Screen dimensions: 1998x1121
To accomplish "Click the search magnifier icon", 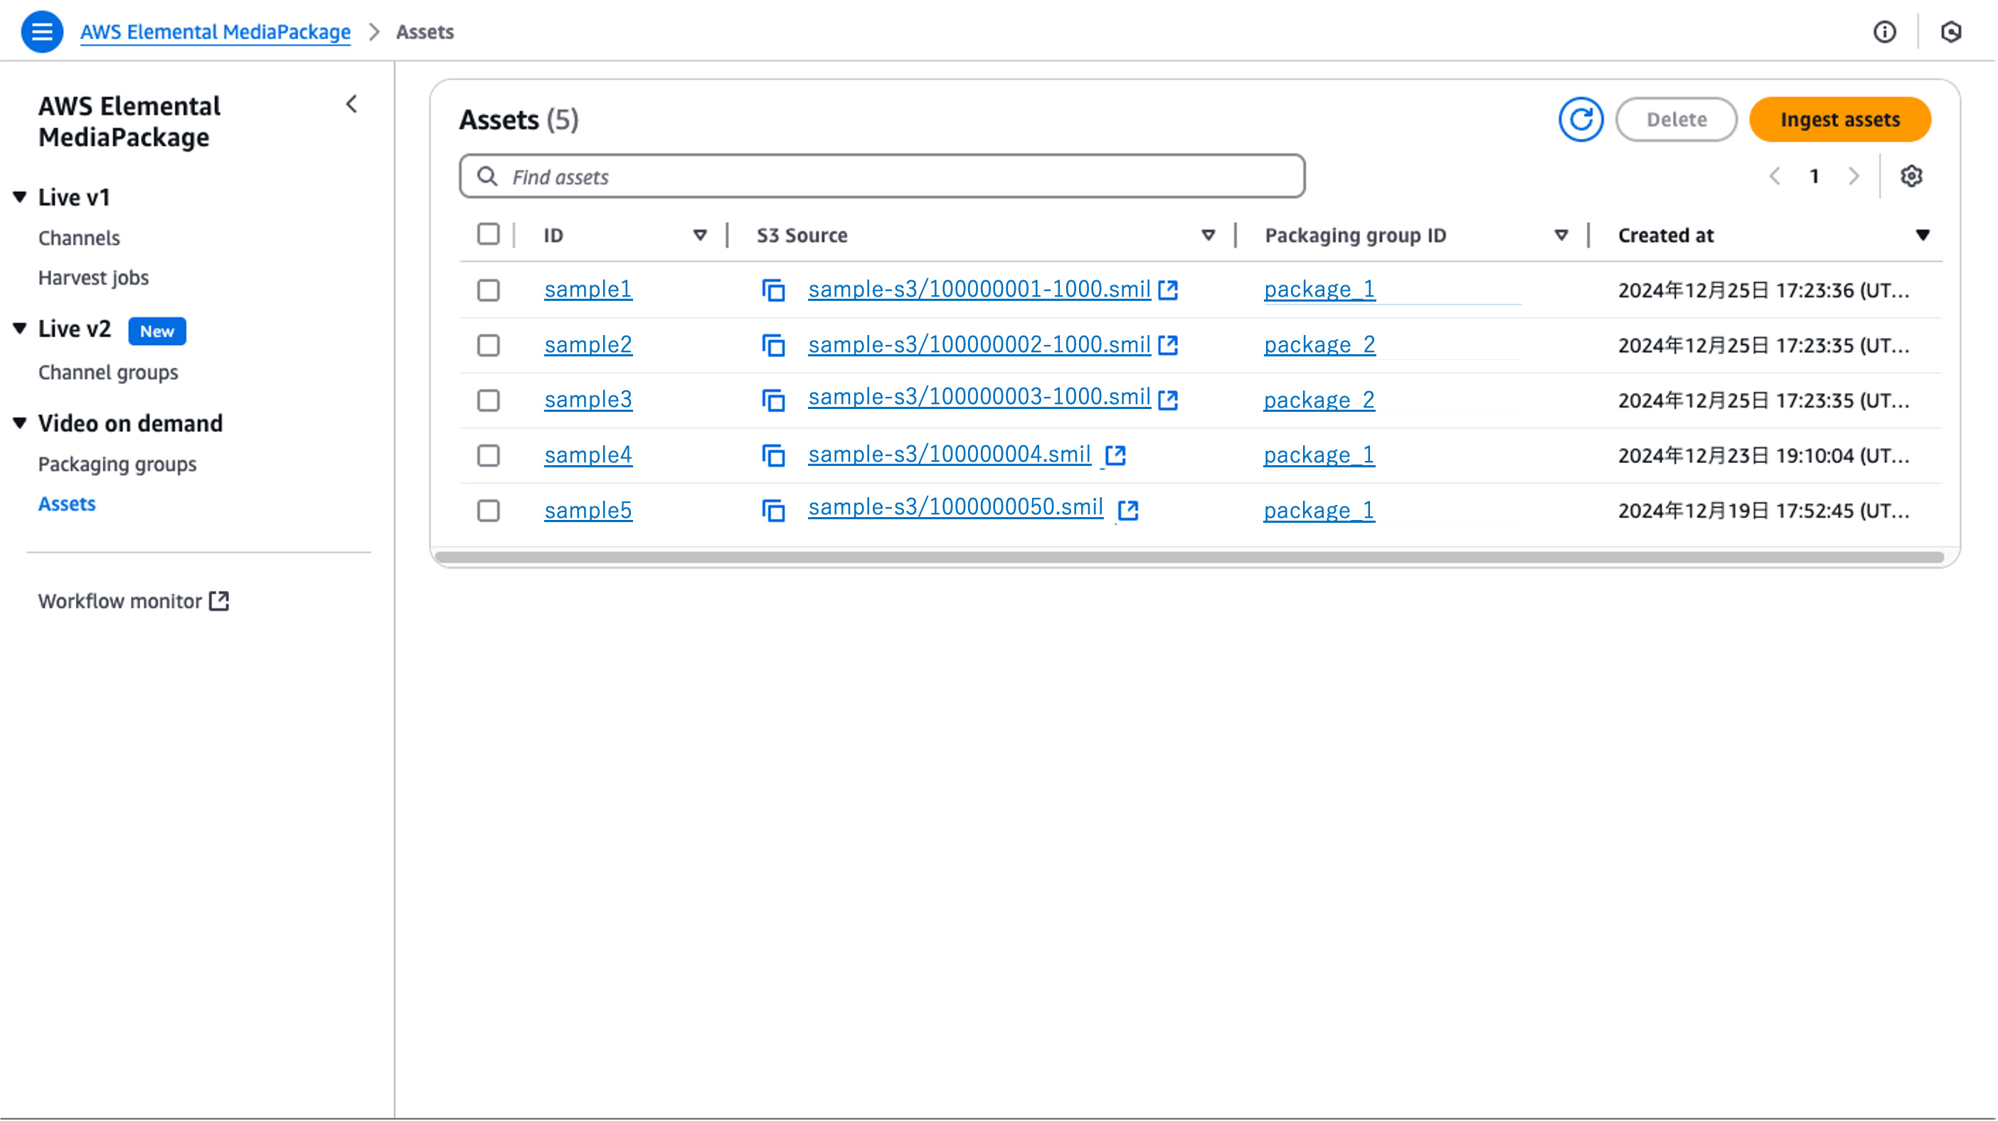I will 487,176.
